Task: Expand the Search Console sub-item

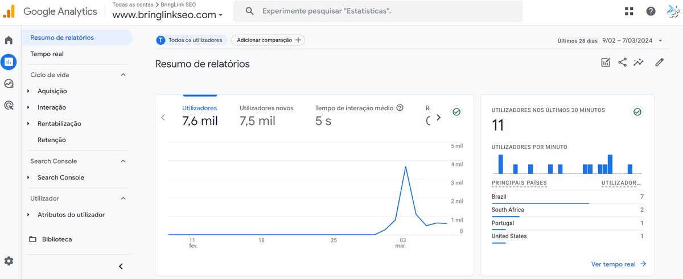Action: click(28, 177)
